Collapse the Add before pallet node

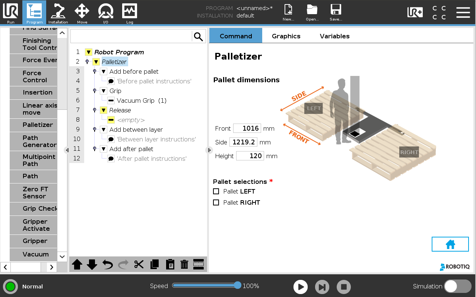(104, 71)
